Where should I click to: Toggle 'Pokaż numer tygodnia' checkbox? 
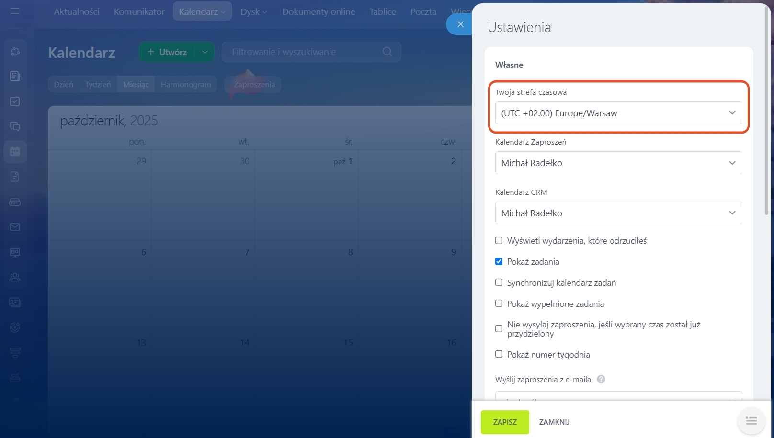point(499,354)
